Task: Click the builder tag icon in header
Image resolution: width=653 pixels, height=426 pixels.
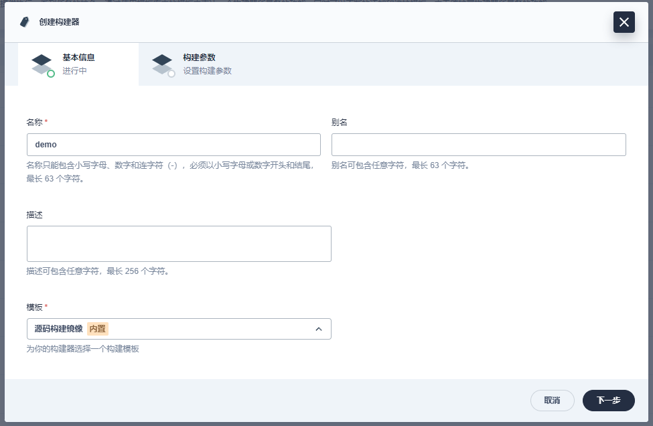Action: pos(25,22)
